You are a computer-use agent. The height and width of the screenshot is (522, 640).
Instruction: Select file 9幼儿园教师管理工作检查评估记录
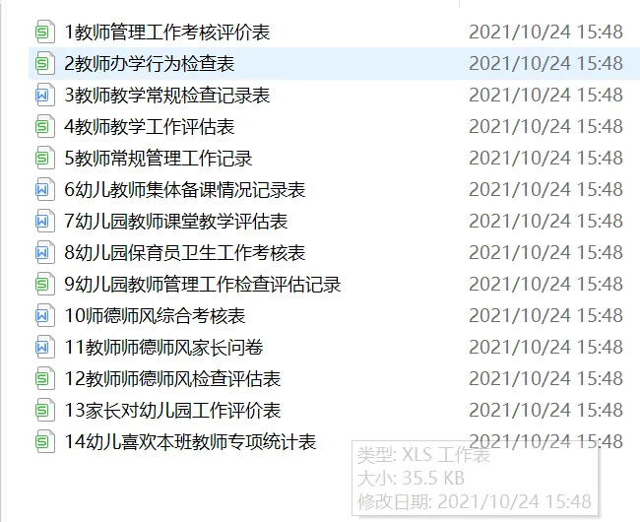(334, 284)
